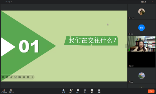
Task: Click the orange leave meeting button
Action: [151, 91]
